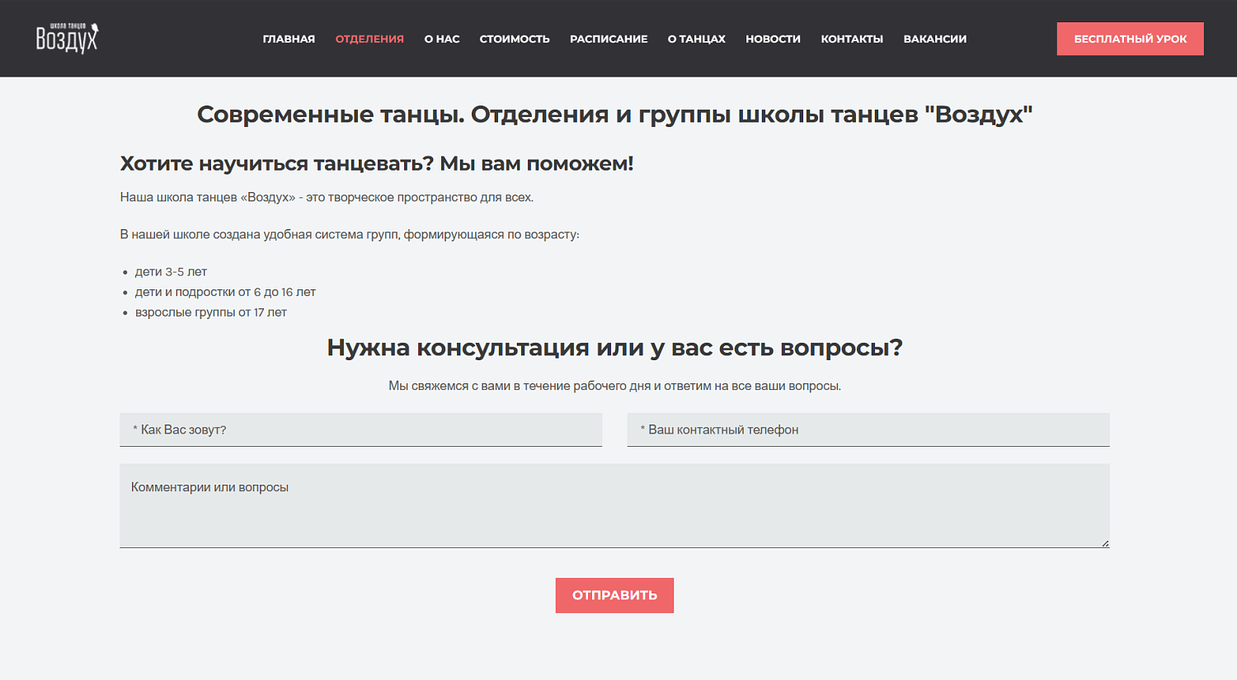Viewport: 1237px width, 680px height.
Task: Open the ВАКАНСИИ page
Action: tap(934, 39)
